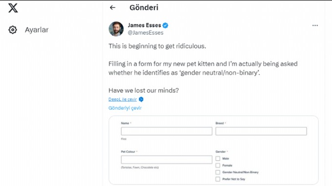Click the Gönderiyi çevir link
The width and height of the screenshot is (332, 186).
click(x=125, y=108)
